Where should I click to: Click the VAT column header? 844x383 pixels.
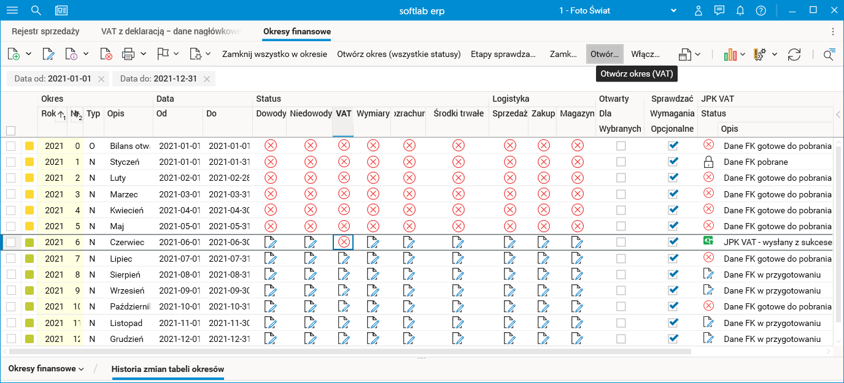click(x=343, y=113)
